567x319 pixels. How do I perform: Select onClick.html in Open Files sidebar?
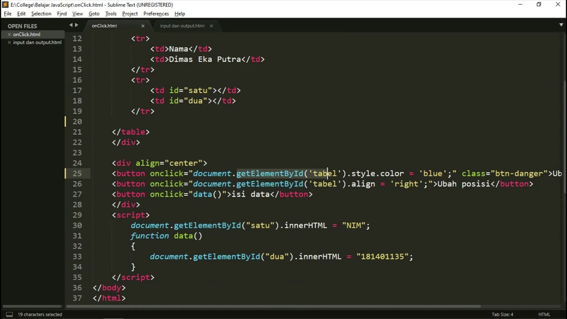[x=27, y=35]
